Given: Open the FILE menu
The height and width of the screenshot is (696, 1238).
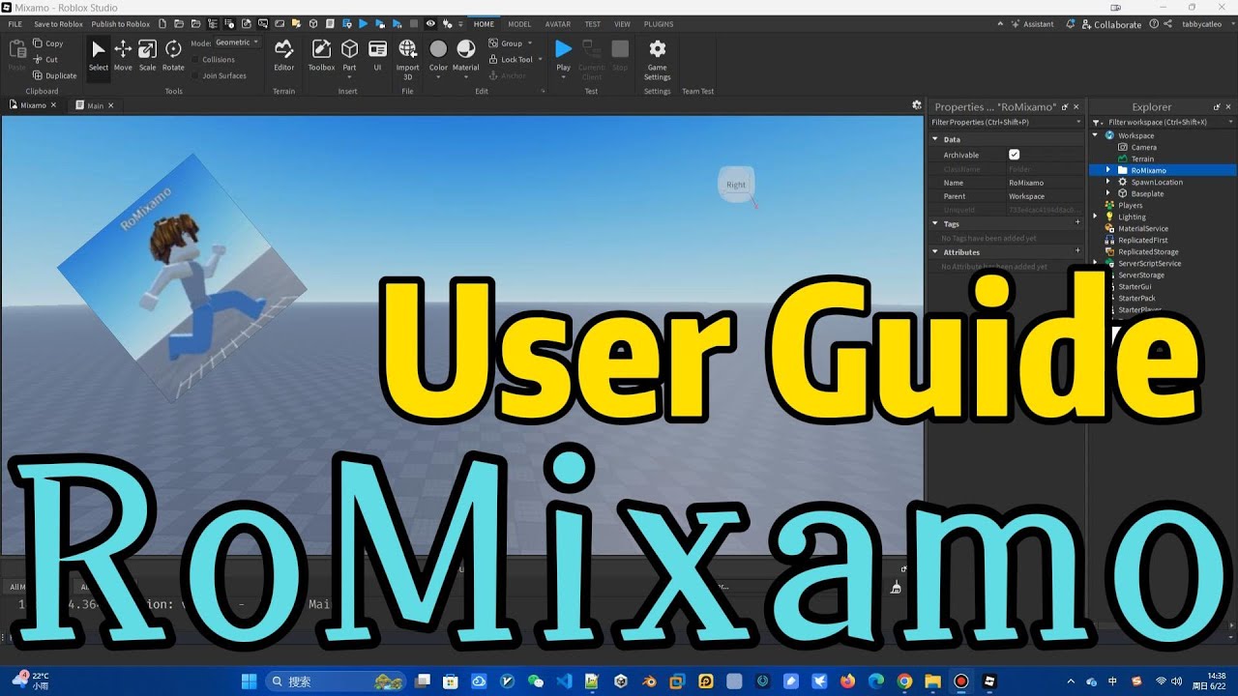Looking at the screenshot, I should (15, 24).
